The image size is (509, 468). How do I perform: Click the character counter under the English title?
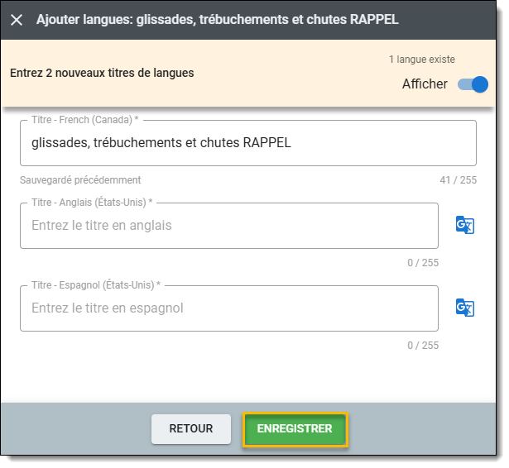tap(422, 263)
